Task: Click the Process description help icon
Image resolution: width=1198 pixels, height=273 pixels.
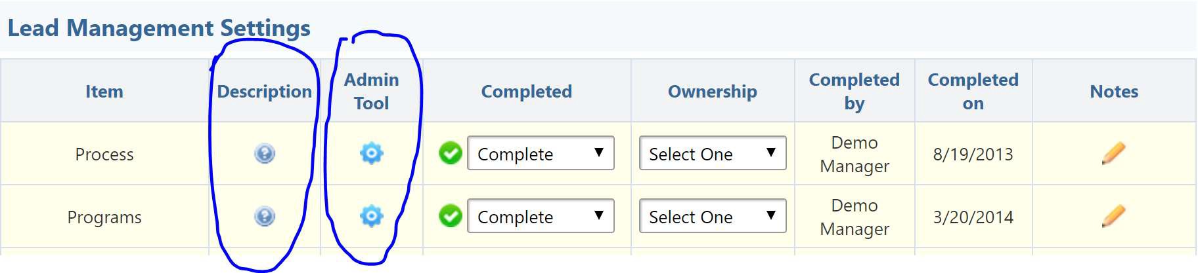Action: pyautogui.click(x=265, y=154)
